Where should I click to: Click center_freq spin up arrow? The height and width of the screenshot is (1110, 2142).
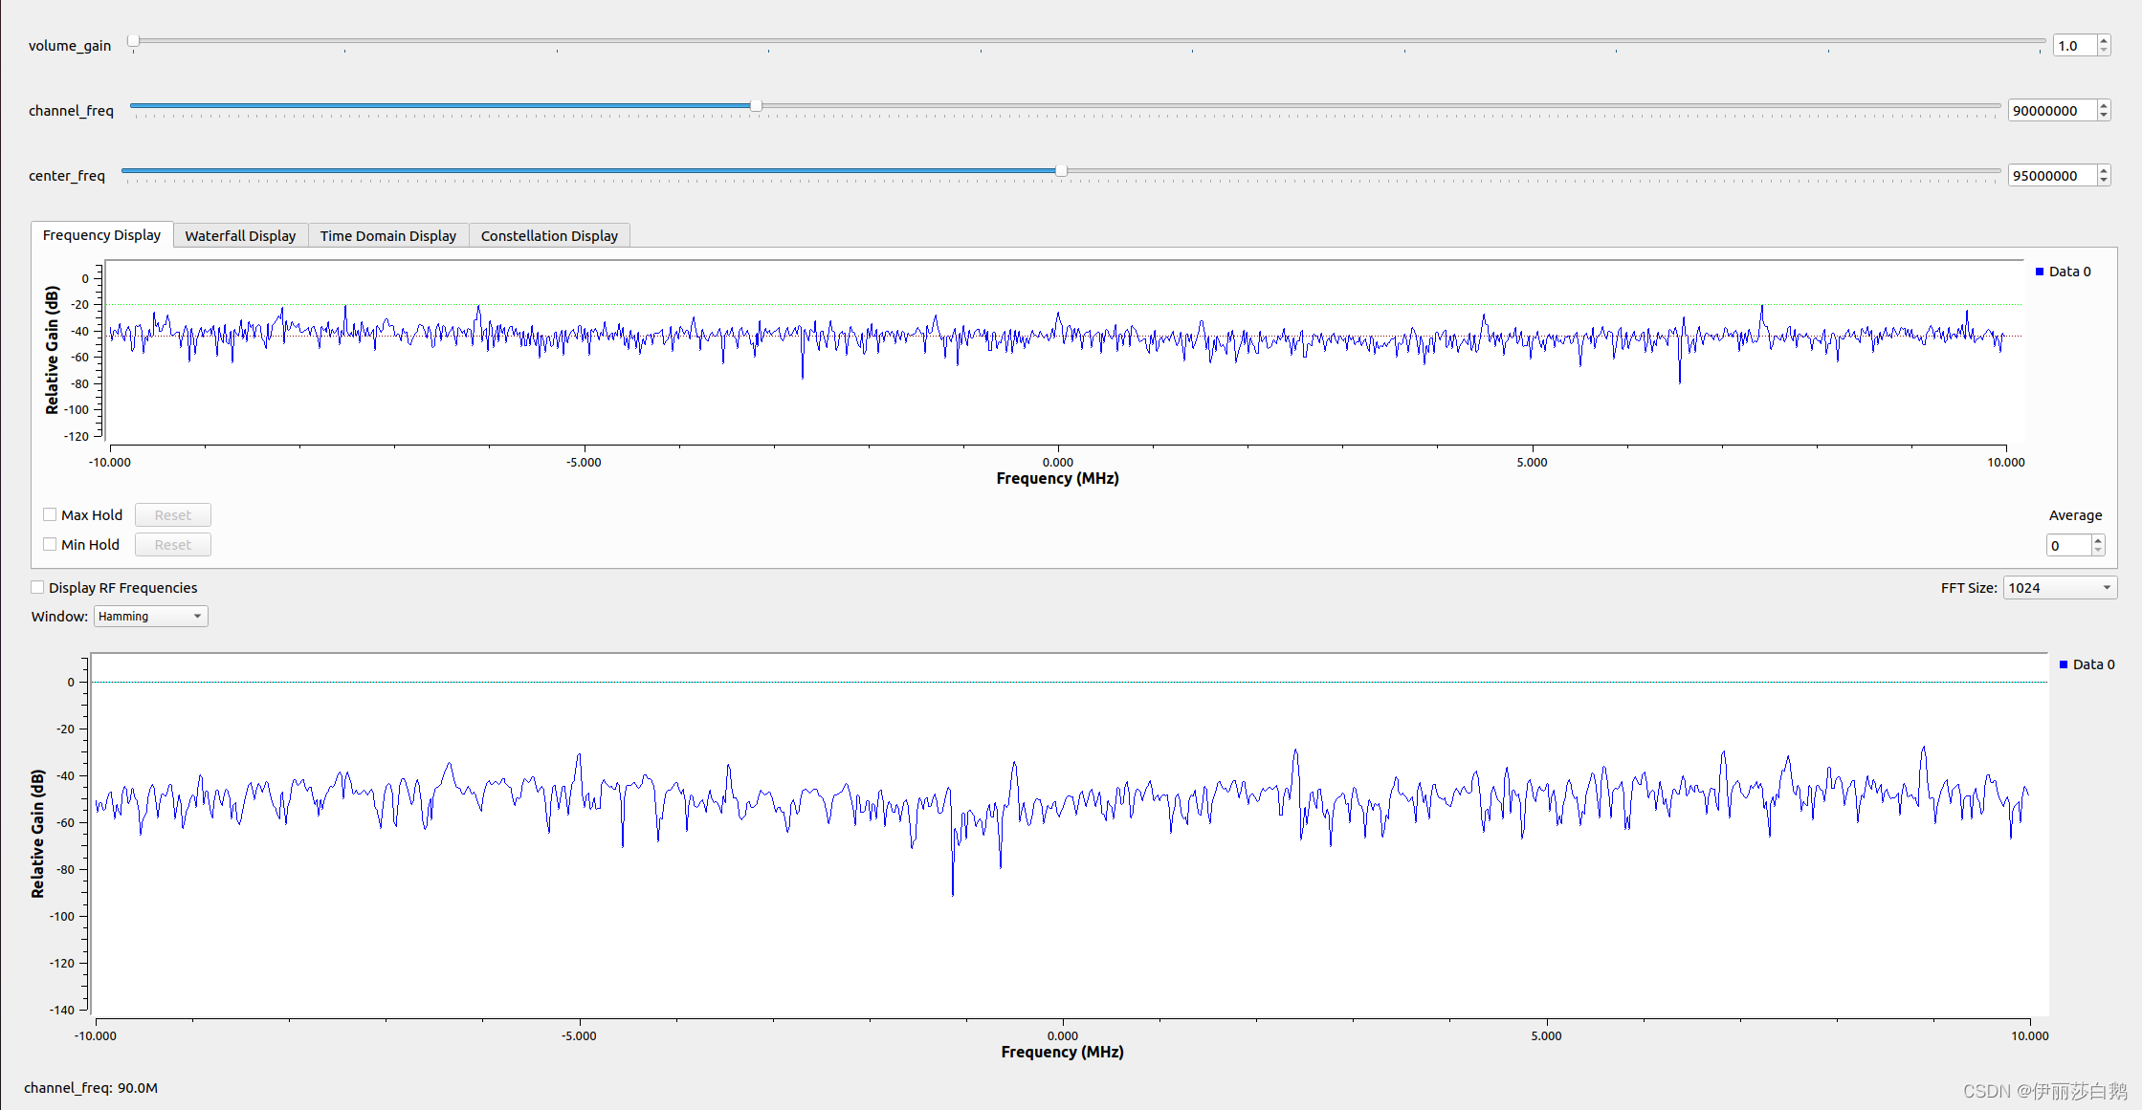click(x=2103, y=170)
